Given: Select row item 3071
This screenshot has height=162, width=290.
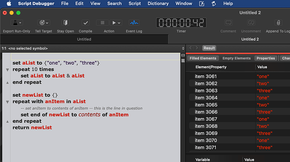Looking at the screenshot, I should tap(240, 147).
